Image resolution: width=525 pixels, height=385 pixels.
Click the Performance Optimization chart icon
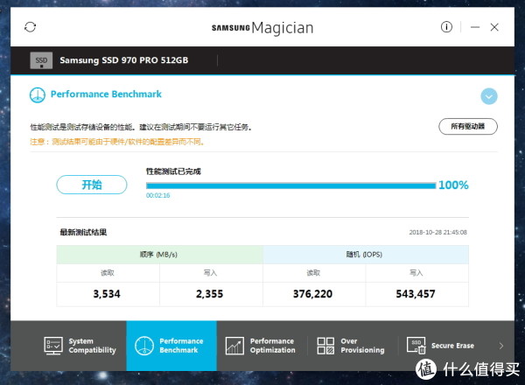234,346
